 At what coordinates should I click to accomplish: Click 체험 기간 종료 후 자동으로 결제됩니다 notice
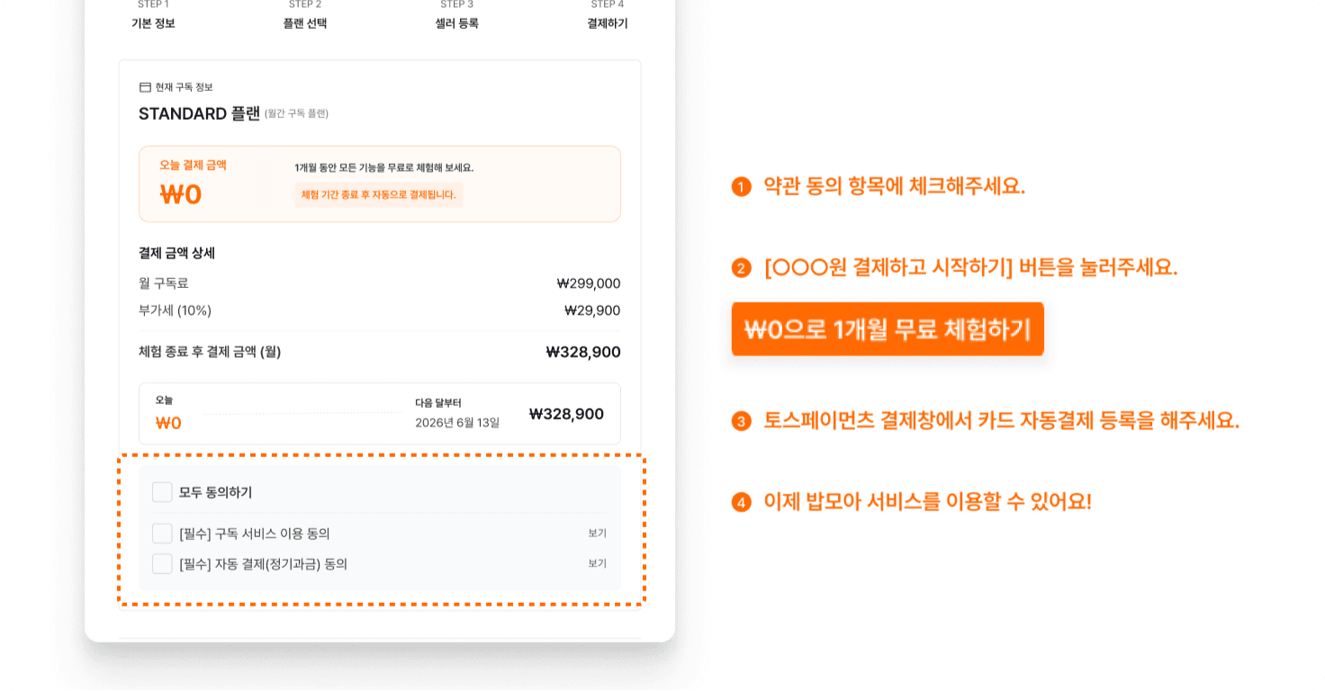tap(379, 195)
